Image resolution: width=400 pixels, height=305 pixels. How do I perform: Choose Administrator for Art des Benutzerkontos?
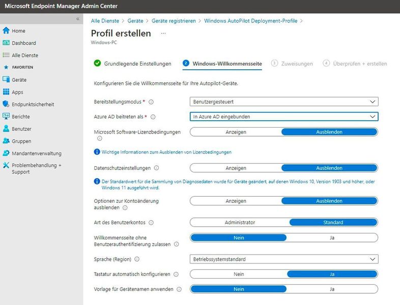pos(240,223)
